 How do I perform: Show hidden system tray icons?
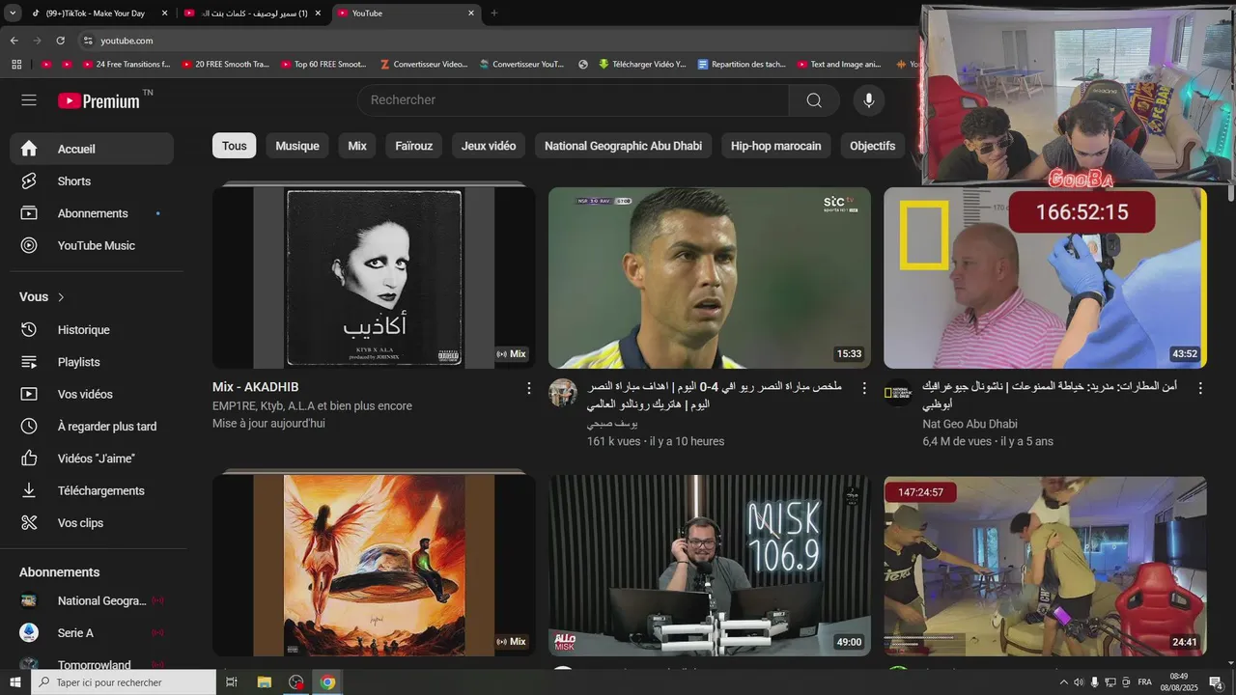pyautogui.click(x=1064, y=682)
